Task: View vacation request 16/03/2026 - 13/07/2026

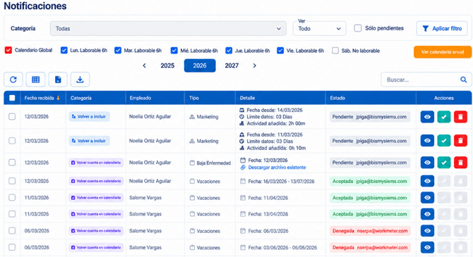Action: click(x=427, y=181)
